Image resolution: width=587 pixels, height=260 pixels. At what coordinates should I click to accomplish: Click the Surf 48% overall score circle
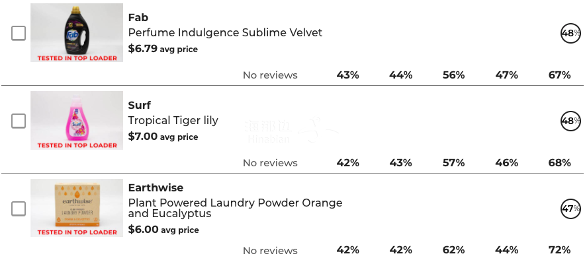pos(570,121)
